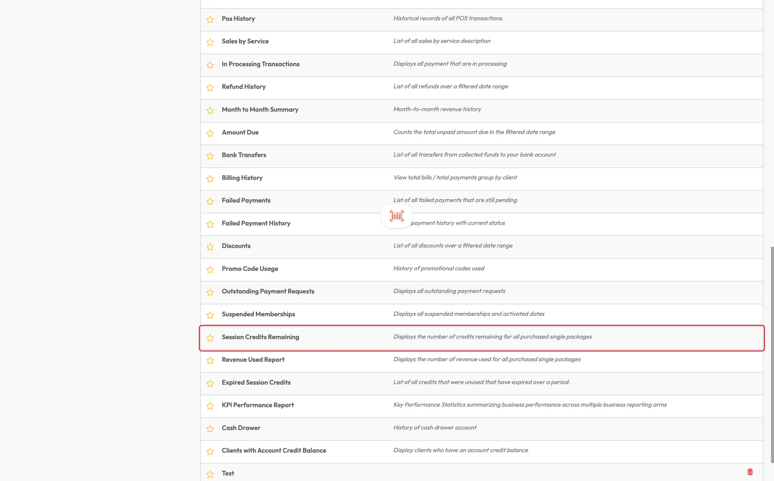
Task: Mark Failed Payments as favorite
Action: (210, 201)
